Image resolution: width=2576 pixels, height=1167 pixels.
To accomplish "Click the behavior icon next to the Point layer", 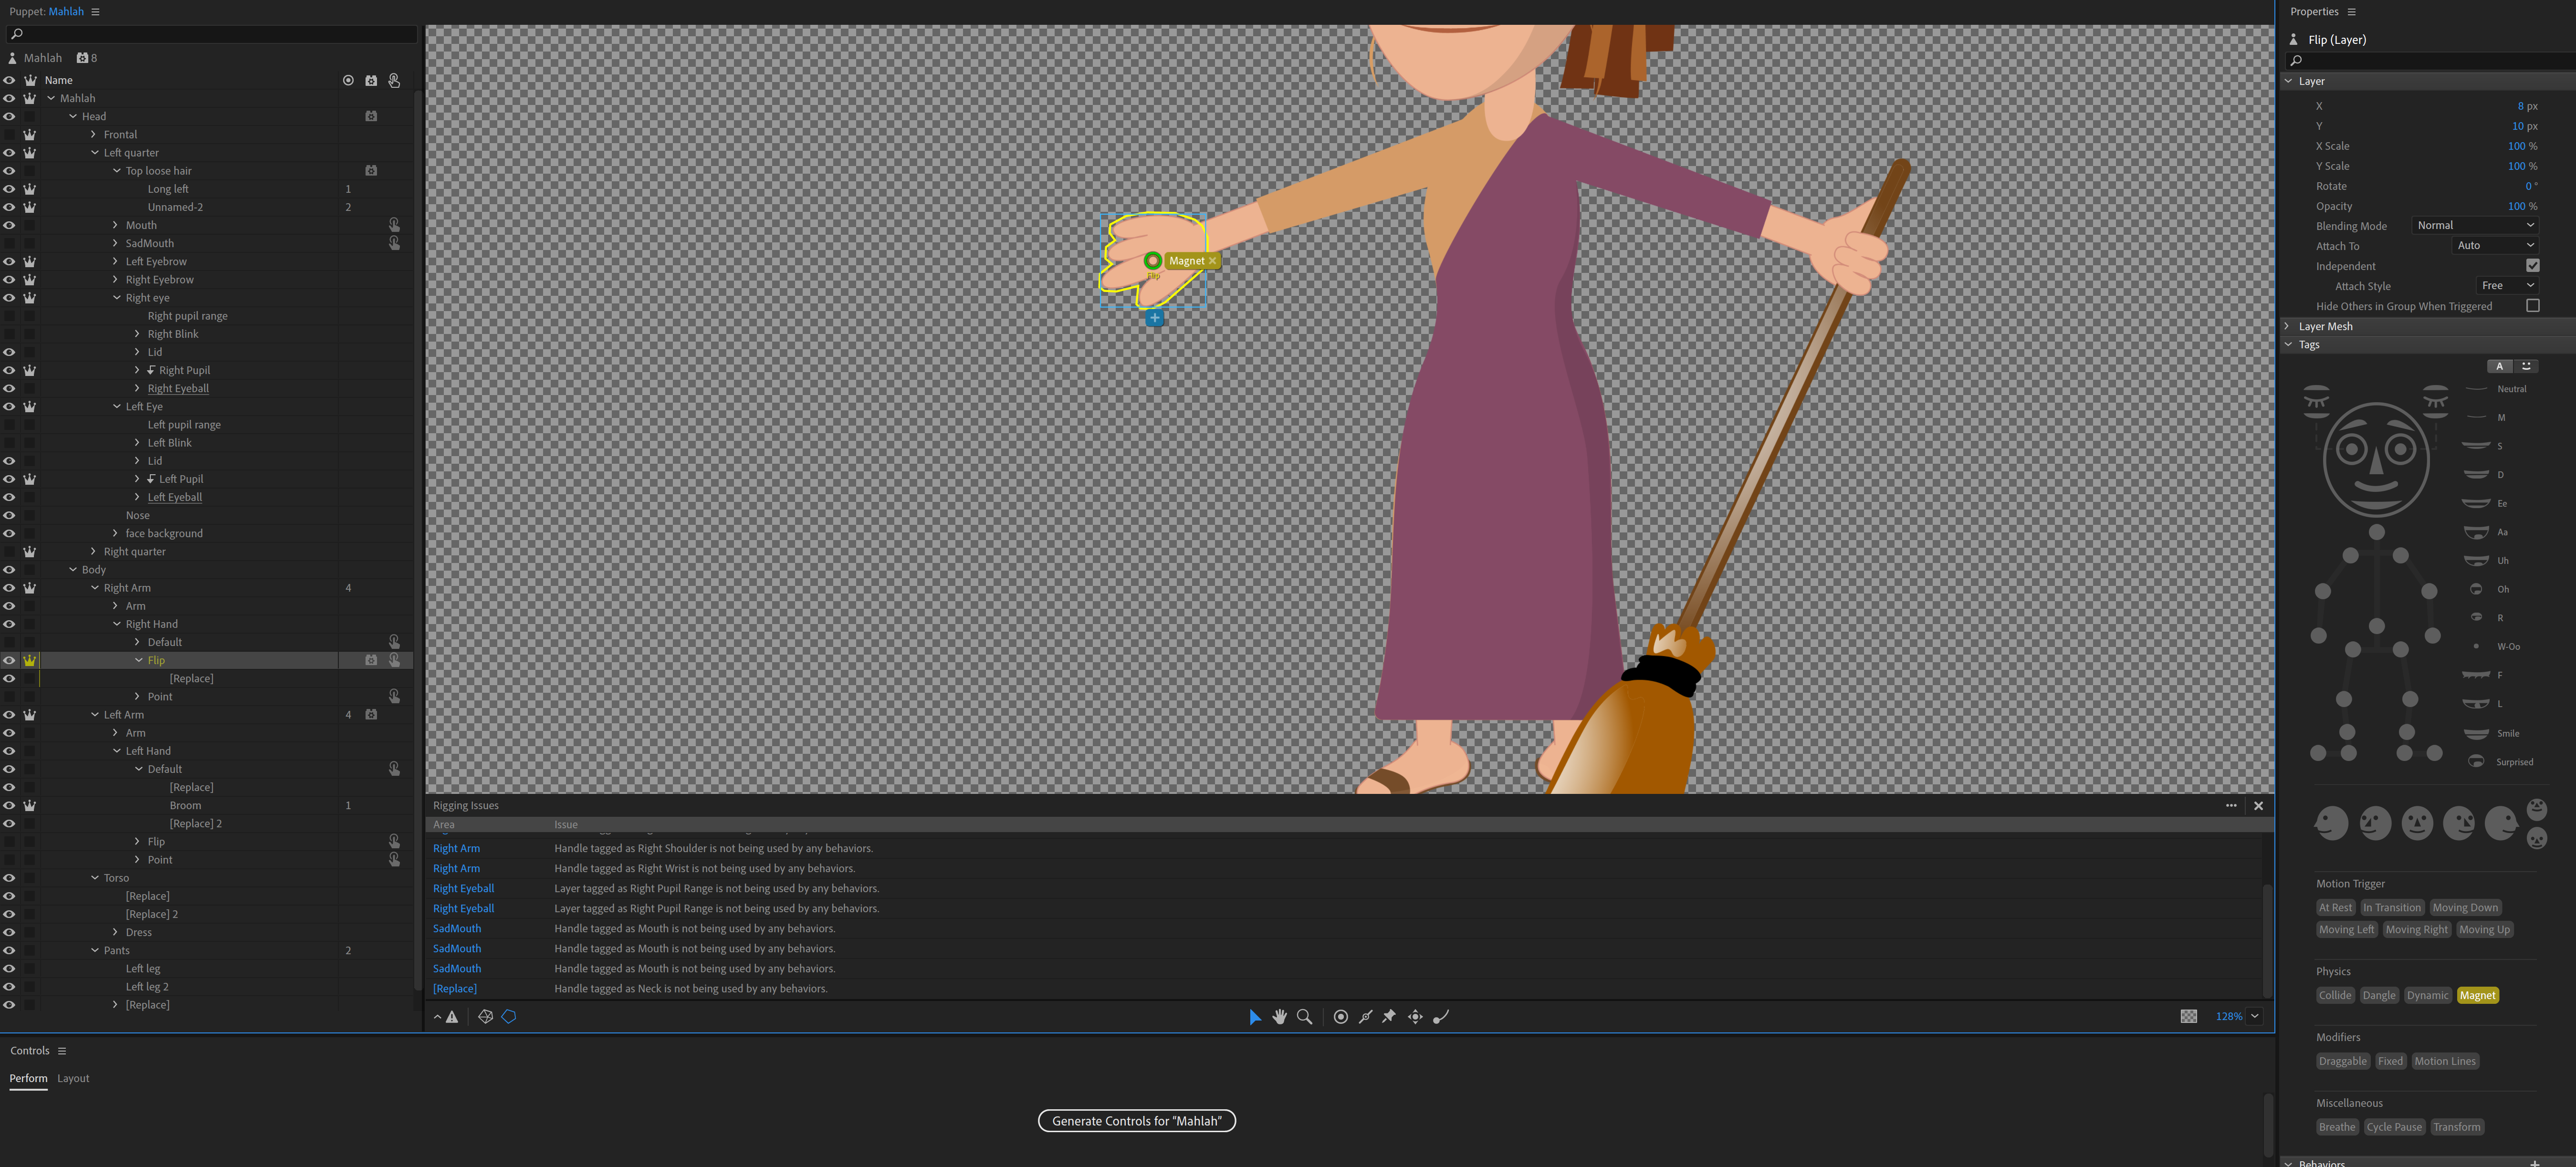I will tap(395, 695).
